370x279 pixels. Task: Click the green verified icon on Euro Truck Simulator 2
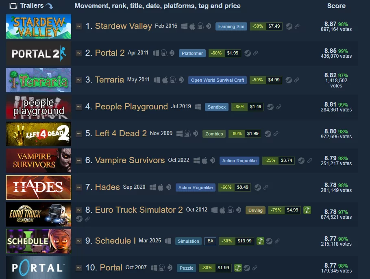[307, 210]
